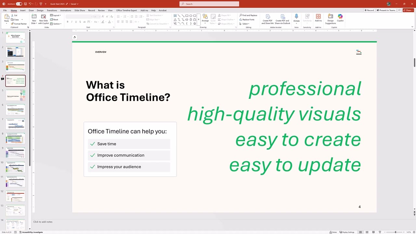The height and width of the screenshot is (234, 416).
Task: Open the account profile picture
Action: click(389, 4)
